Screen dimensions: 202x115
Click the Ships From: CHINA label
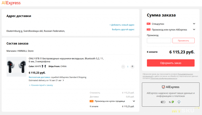point(58,66)
